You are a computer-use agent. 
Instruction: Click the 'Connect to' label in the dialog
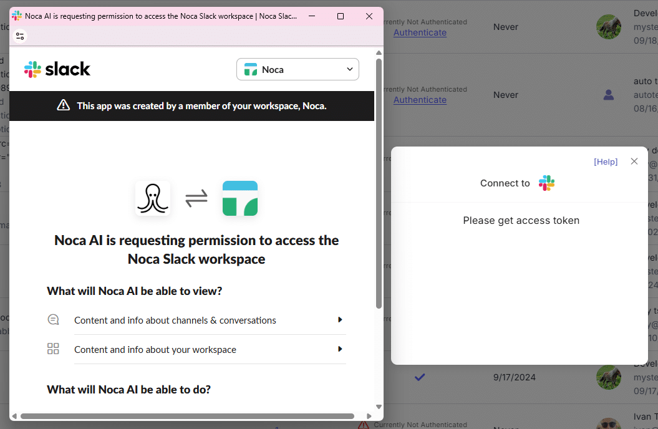tap(505, 183)
